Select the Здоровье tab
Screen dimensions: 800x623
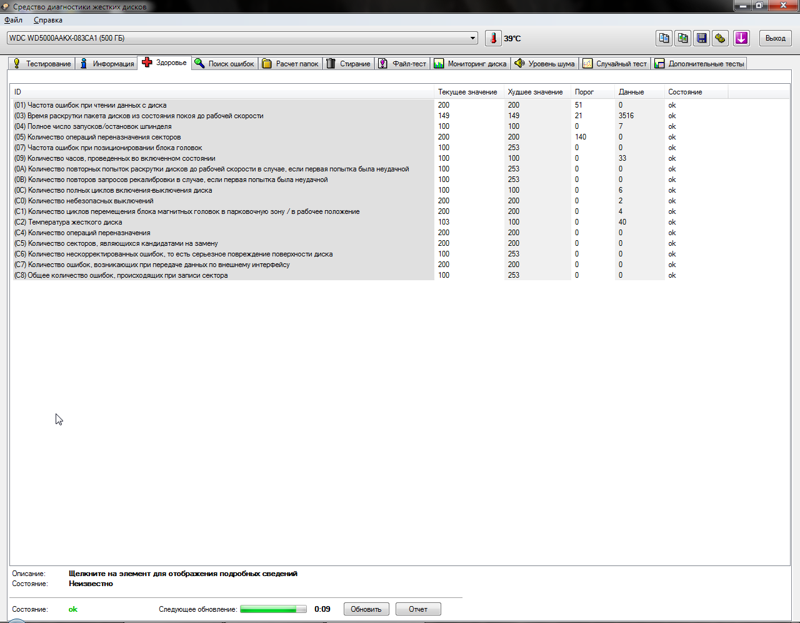pos(164,63)
